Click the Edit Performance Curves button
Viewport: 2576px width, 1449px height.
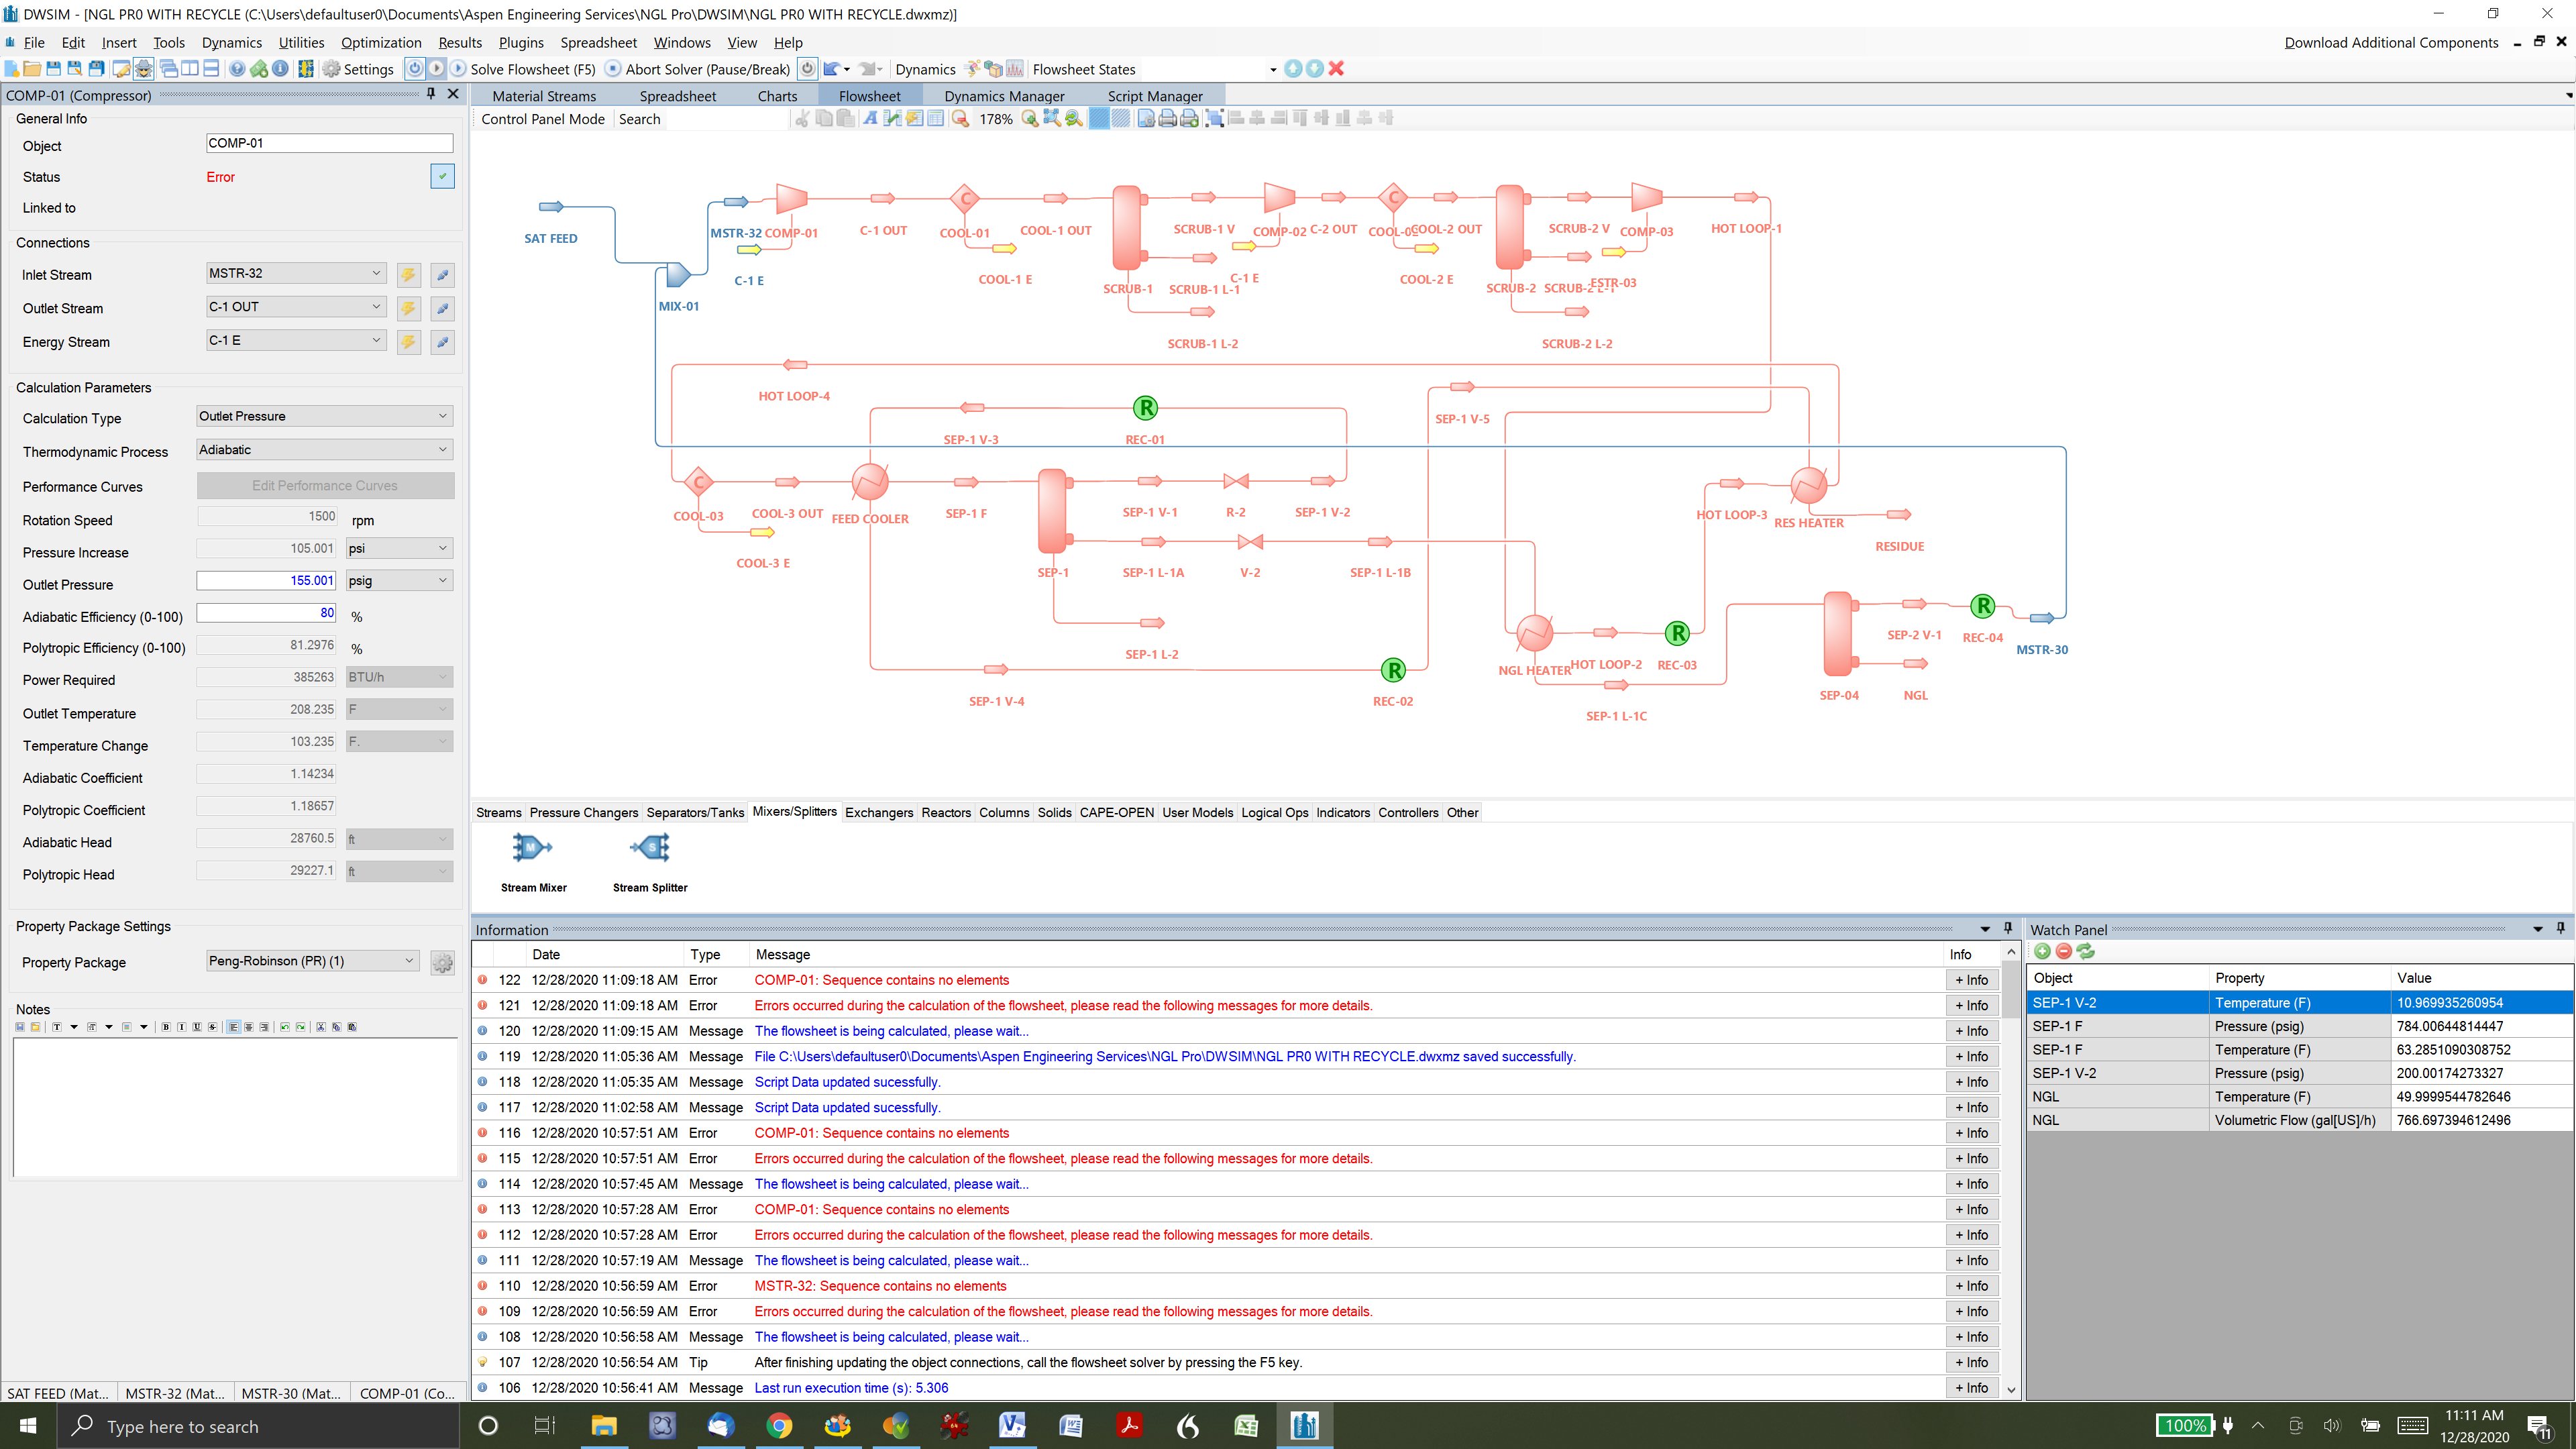325,485
